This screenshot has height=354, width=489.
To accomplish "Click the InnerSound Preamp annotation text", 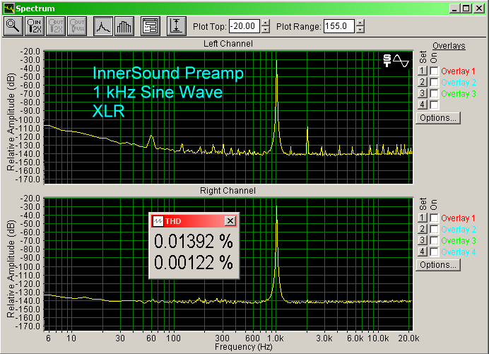I will (x=168, y=73).
